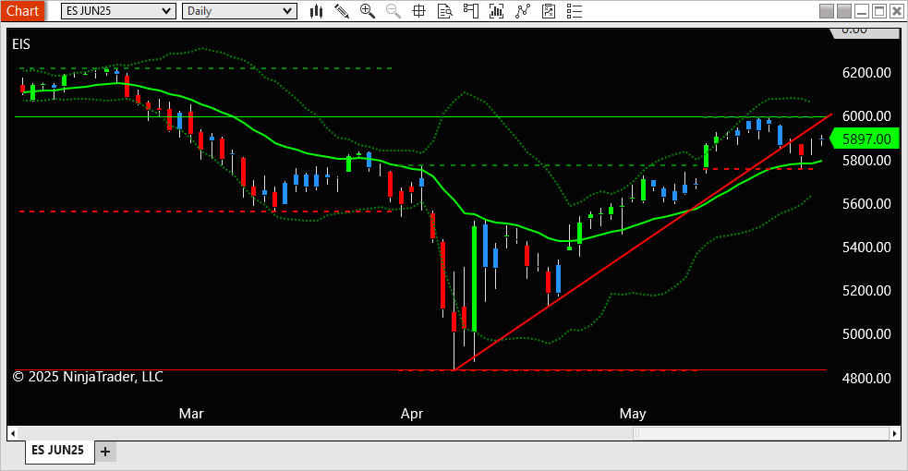
Task: Click the May date axis label
Action: [x=633, y=414]
